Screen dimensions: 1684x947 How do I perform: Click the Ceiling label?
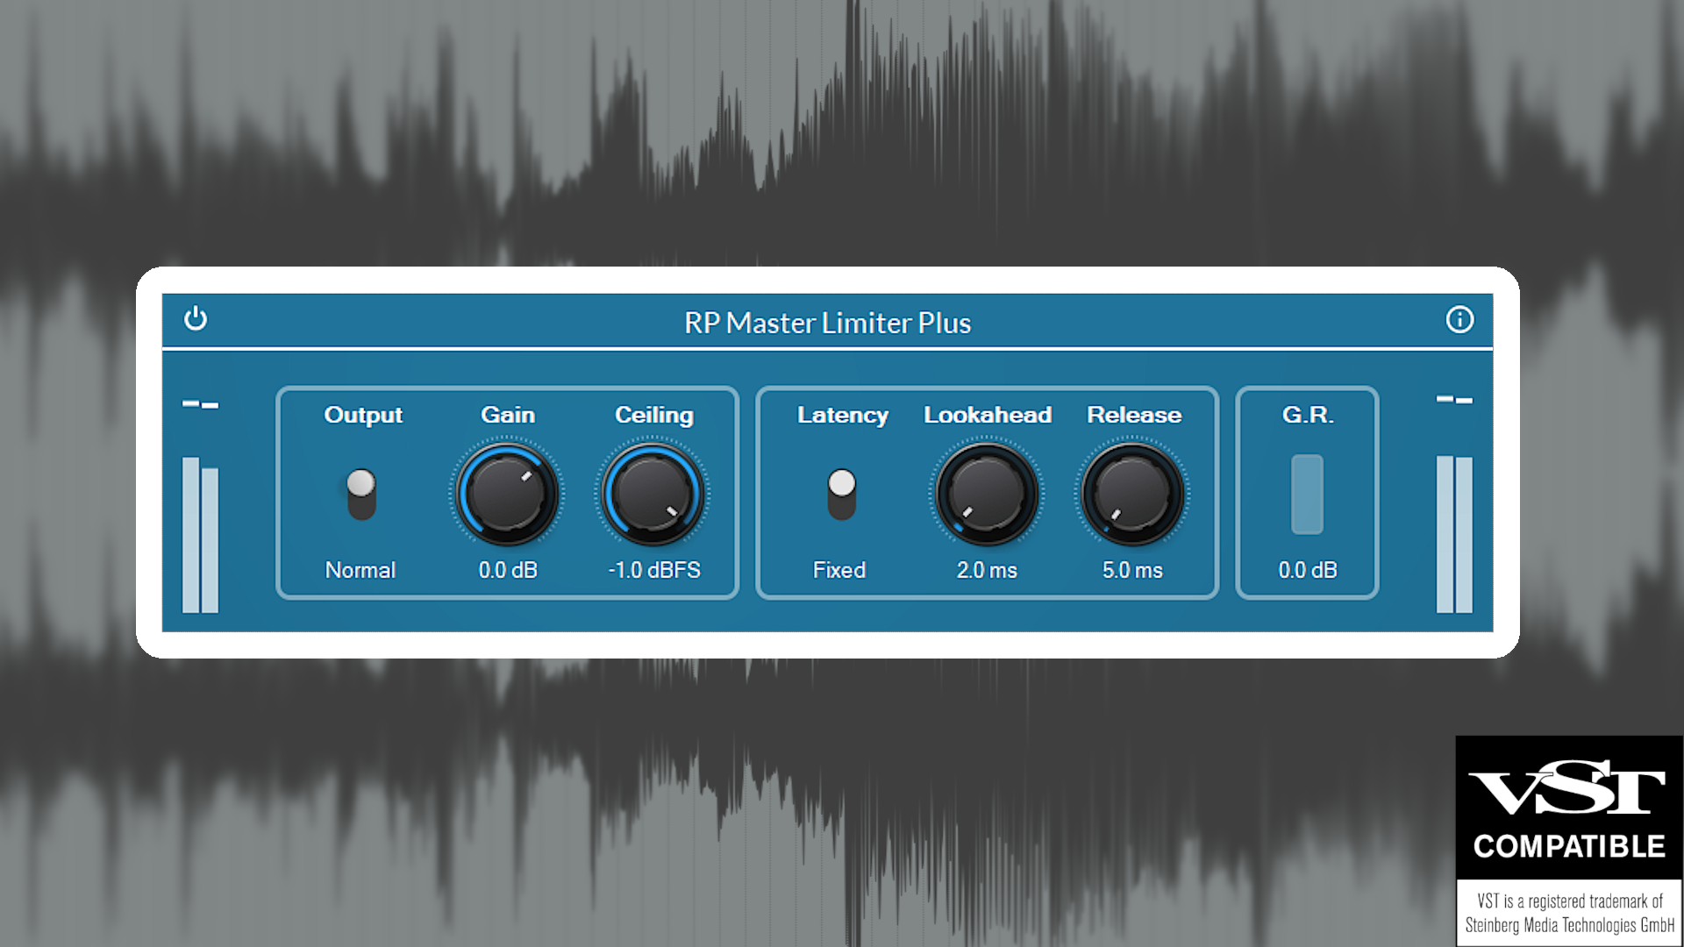[654, 415]
